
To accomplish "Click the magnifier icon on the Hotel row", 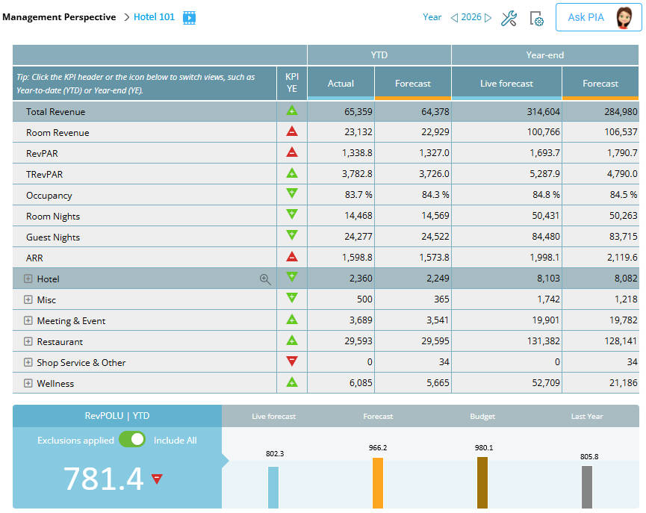I will coord(265,279).
